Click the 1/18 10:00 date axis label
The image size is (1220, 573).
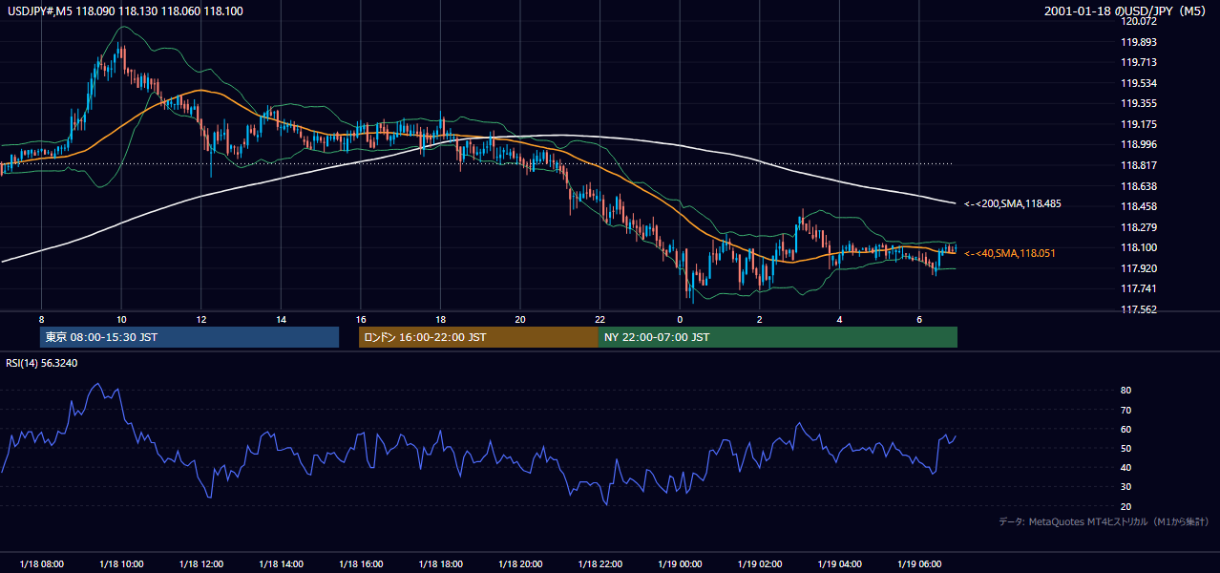click(x=121, y=564)
